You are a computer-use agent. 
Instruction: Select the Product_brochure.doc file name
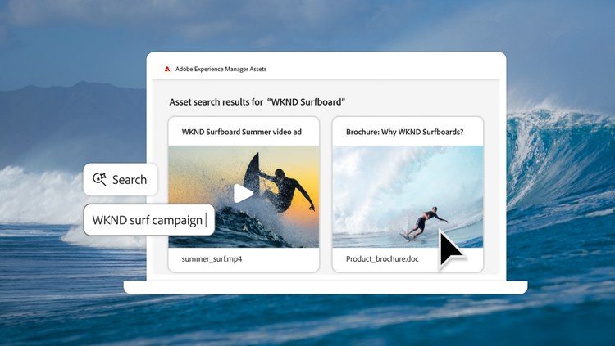[384, 259]
